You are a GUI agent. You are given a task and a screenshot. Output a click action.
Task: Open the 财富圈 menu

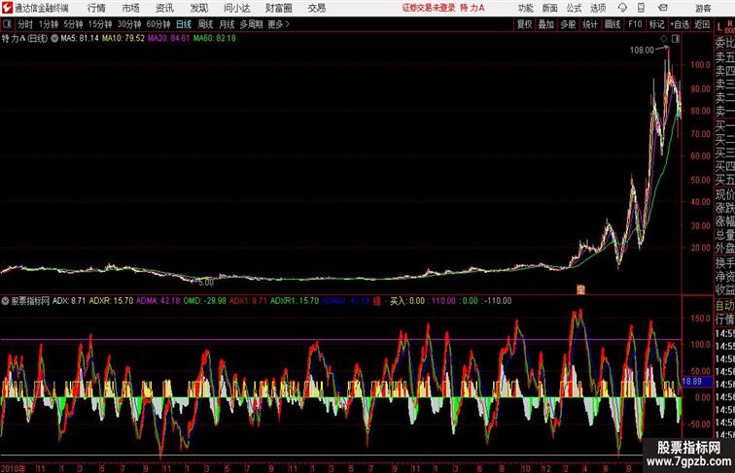pyautogui.click(x=278, y=8)
